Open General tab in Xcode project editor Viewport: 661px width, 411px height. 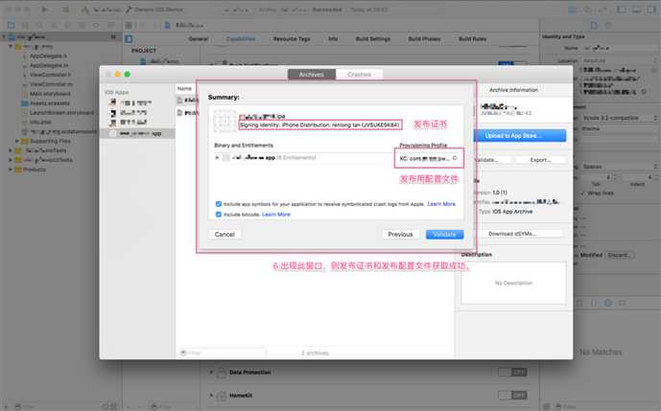tap(199, 38)
